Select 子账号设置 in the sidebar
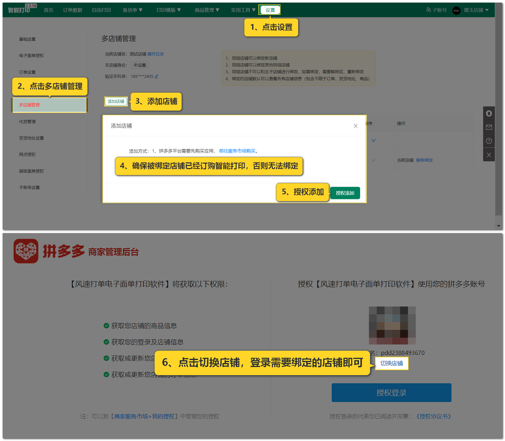This screenshot has height=441, width=505. 29,187
